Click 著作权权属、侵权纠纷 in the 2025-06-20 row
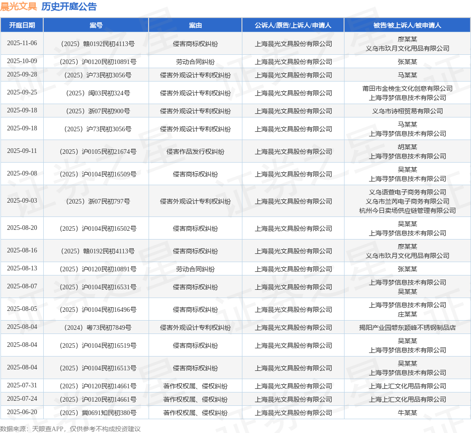 [195, 413]
